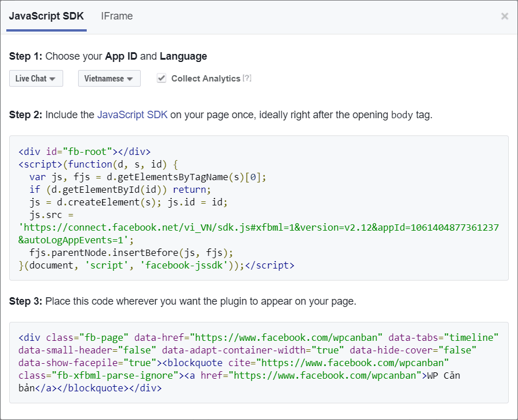The width and height of the screenshot is (518, 420).
Task: Click the 'facebook-jssdk' closing script line
Action: pyautogui.click(x=156, y=265)
